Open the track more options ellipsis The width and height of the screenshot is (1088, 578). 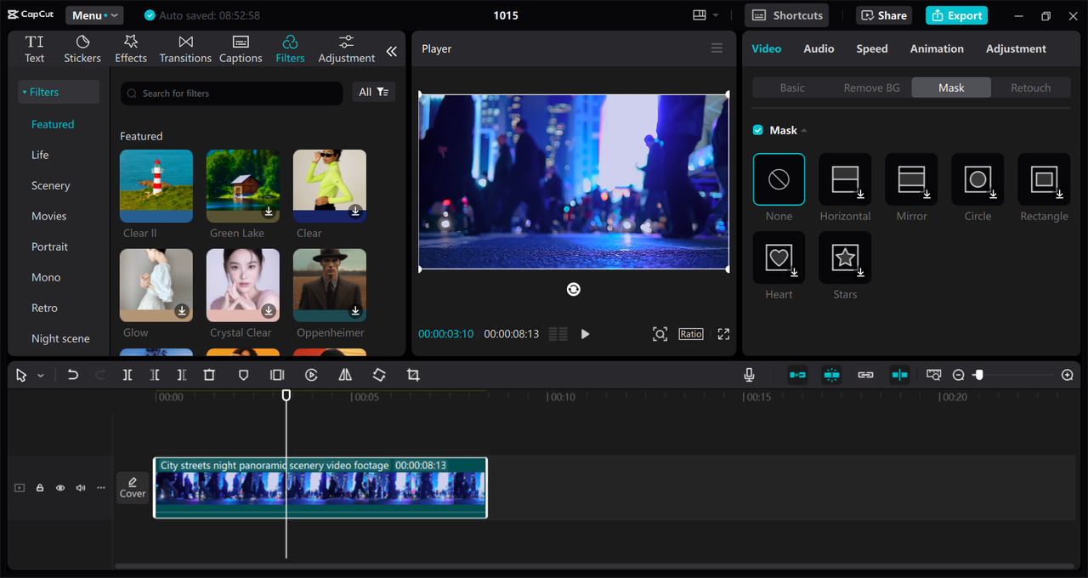101,488
